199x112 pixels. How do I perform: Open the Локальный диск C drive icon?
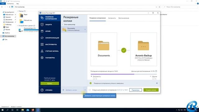coord(21,30)
